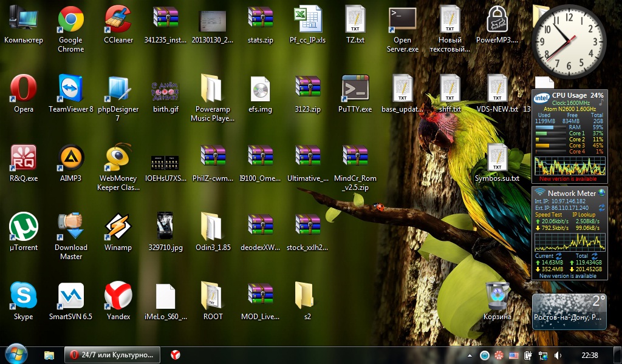
Task: Open the Windows Start menu
Action: [x=16, y=354]
